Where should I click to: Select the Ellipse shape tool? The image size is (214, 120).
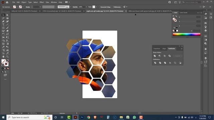pos(3,28)
